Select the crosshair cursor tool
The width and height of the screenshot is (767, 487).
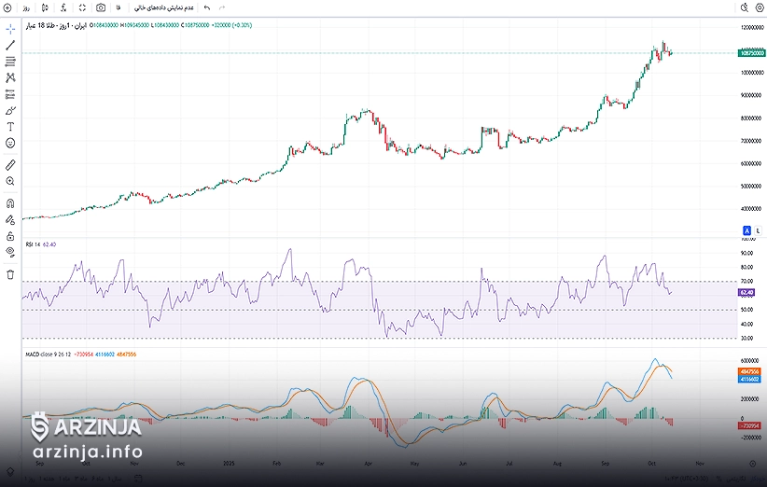(10, 29)
